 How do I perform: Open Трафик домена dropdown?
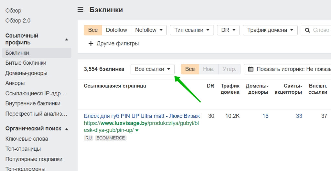pos(270,30)
